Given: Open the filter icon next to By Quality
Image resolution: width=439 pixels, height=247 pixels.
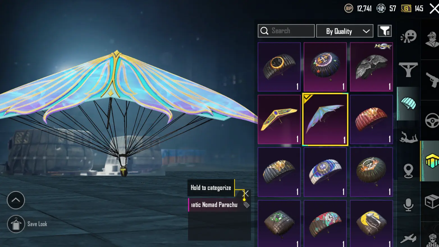Looking at the screenshot, I should coord(385,31).
